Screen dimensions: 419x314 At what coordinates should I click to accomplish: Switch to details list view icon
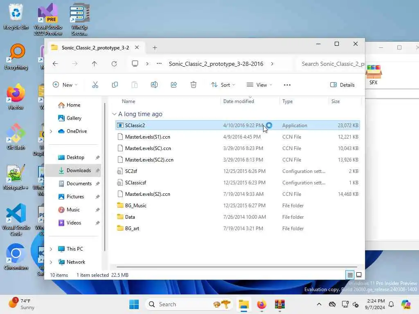350,275
